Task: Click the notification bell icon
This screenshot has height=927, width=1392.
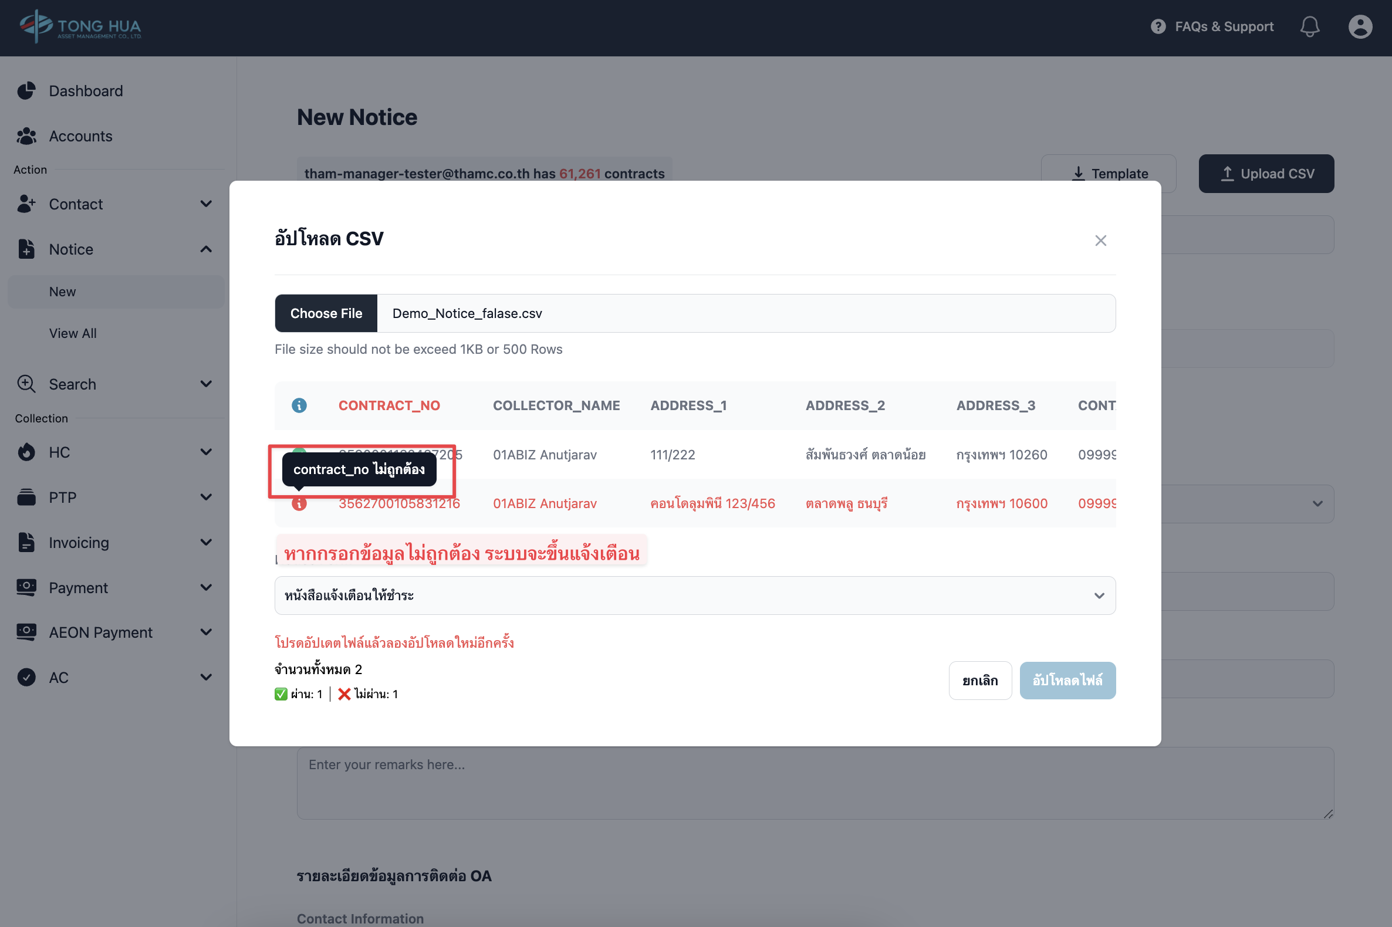Action: point(1309,26)
